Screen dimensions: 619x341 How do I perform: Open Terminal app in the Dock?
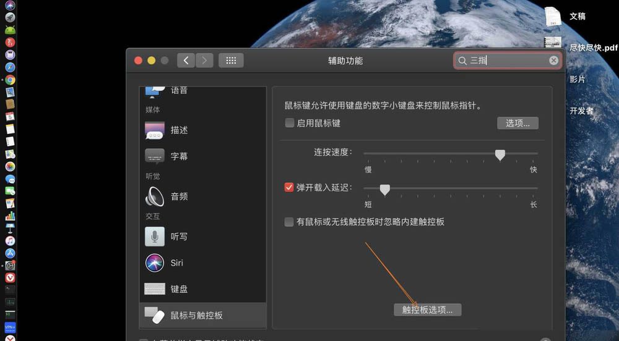coord(10,290)
